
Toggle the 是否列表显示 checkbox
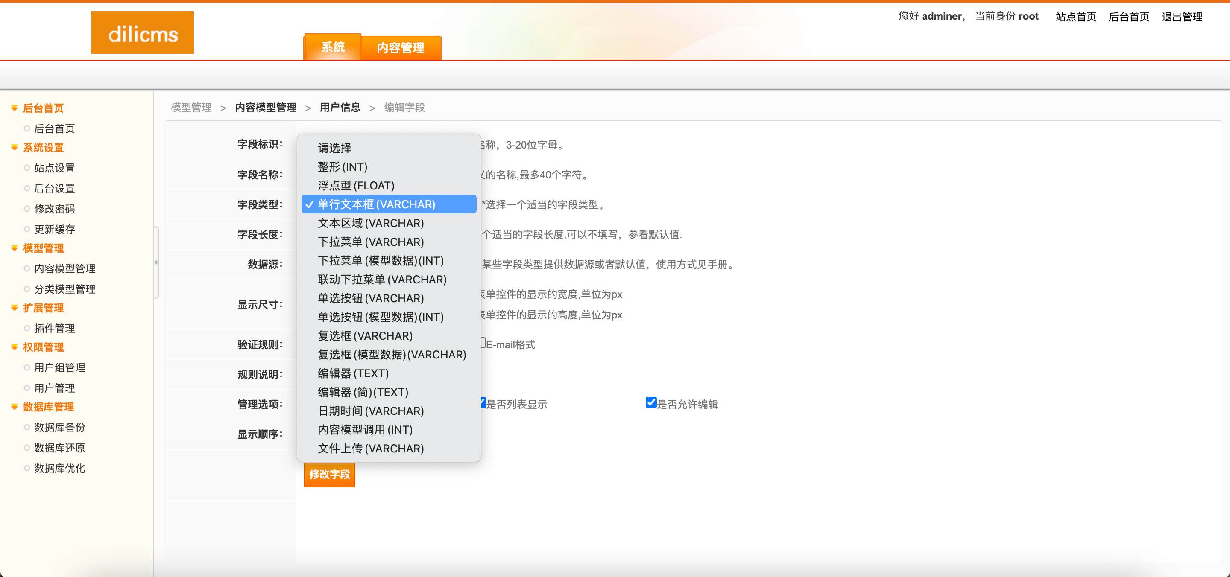tap(483, 403)
